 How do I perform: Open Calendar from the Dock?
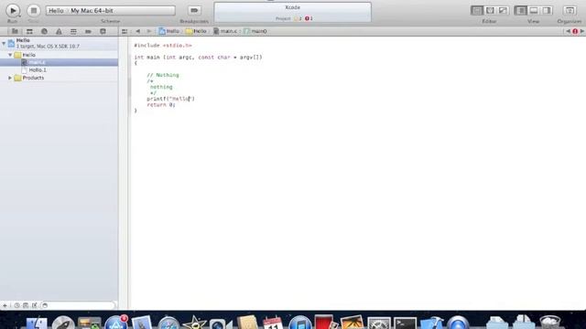273,323
